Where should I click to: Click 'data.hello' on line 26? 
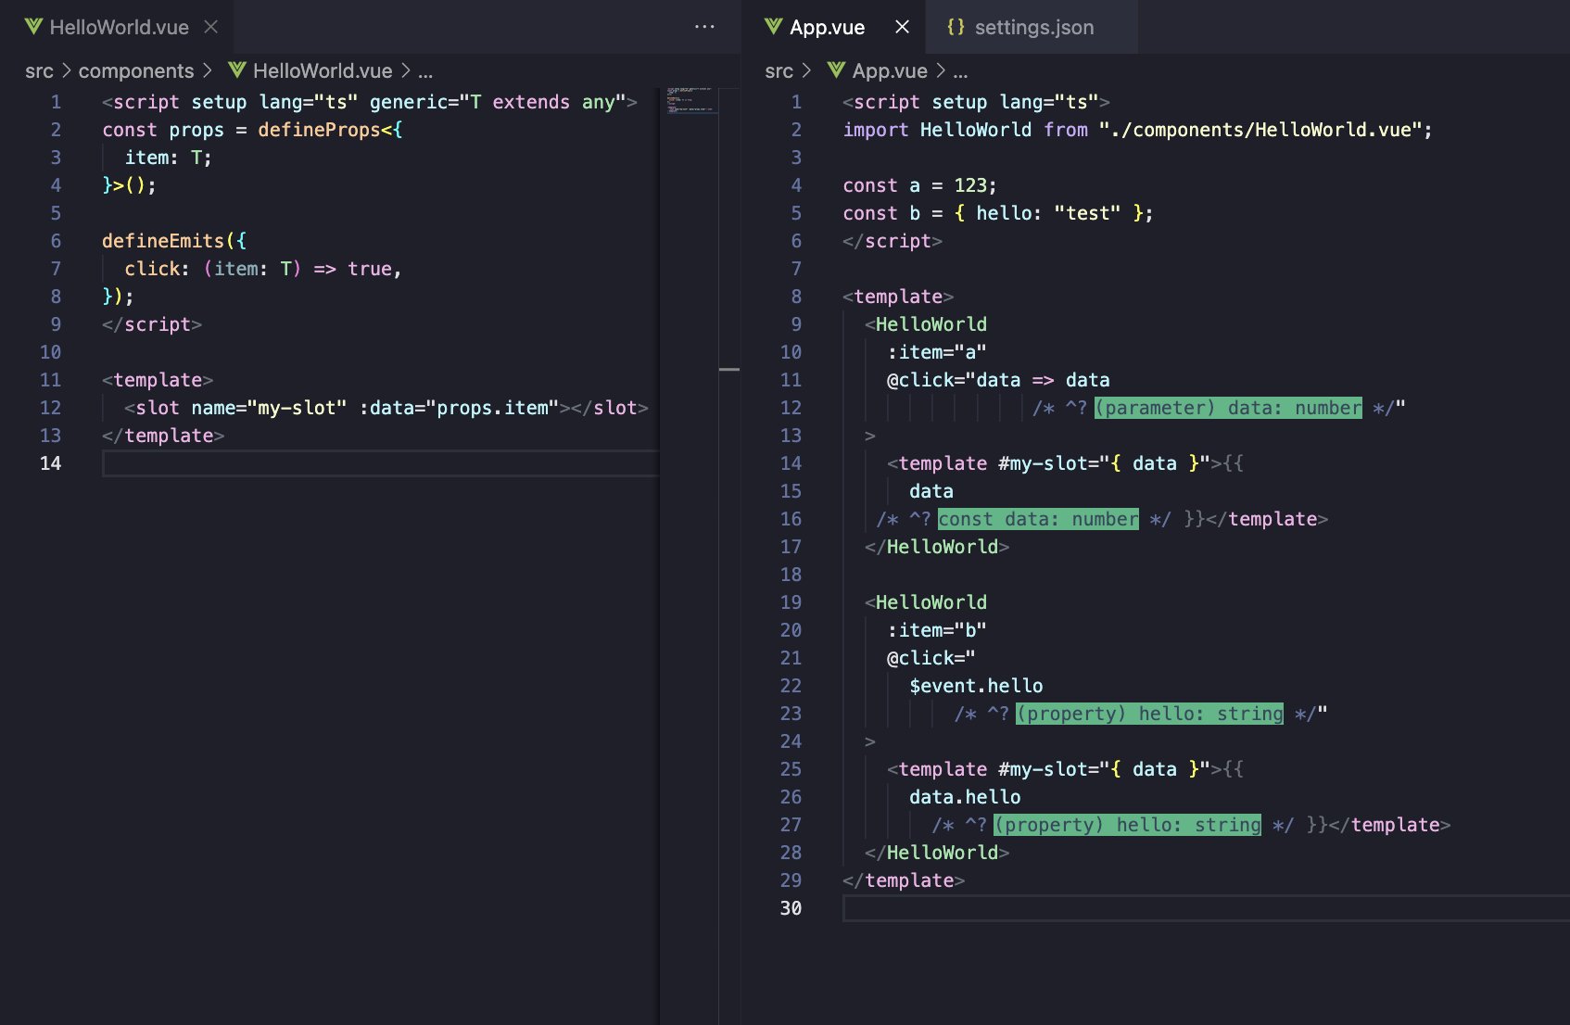pos(965,797)
